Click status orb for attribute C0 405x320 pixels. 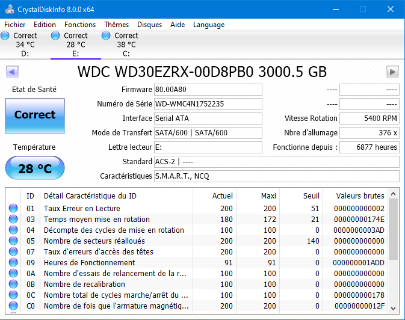tap(13, 306)
